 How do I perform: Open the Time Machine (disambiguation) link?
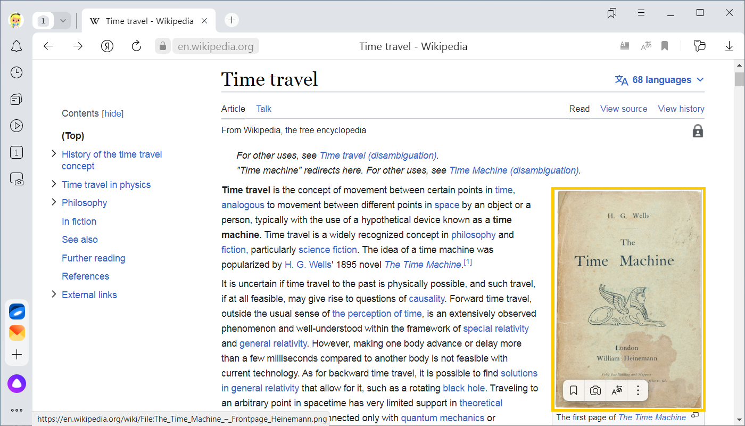pyautogui.click(x=514, y=170)
